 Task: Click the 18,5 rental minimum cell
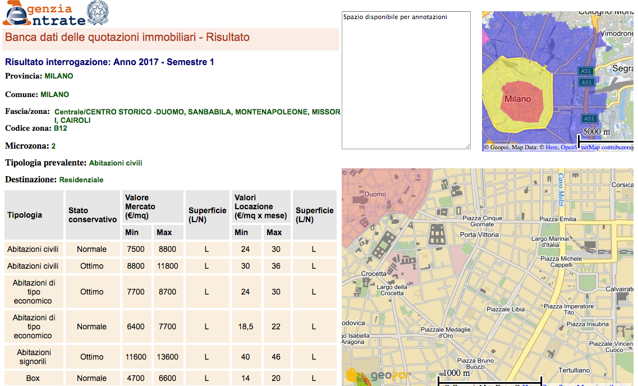(x=246, y=327)
